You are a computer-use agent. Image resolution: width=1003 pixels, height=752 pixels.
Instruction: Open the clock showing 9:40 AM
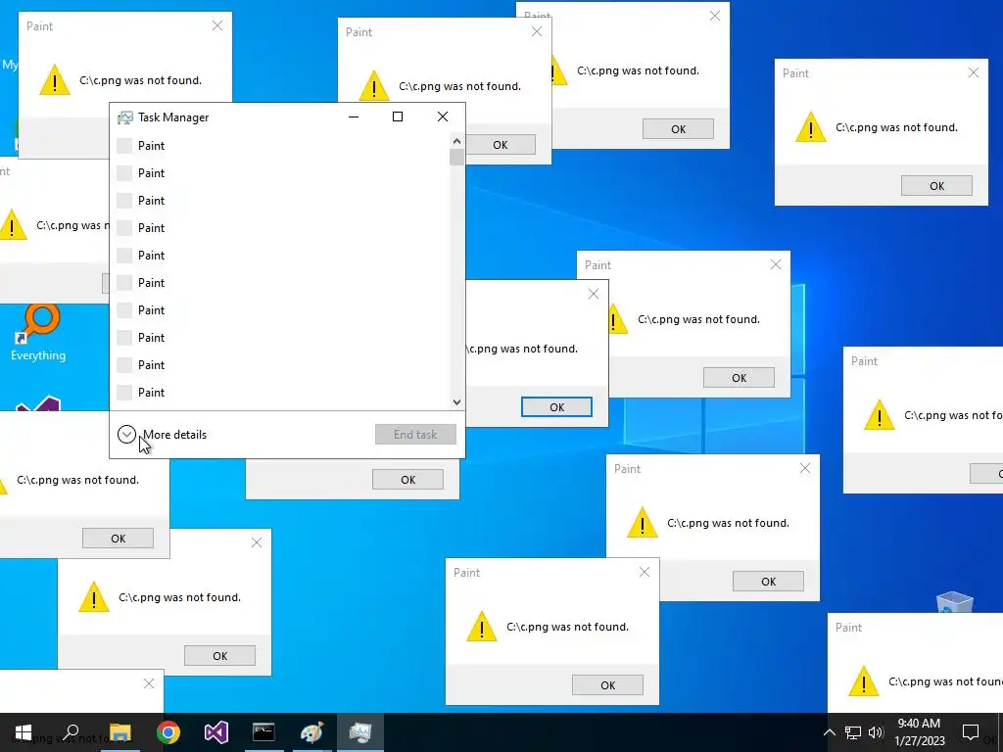point(919,732)
